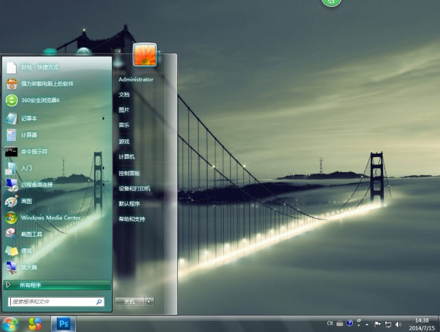Open Windows Media Center
The height and width of the screenshot is (332, 440).
pyautogui.click(x=50, y=217)
